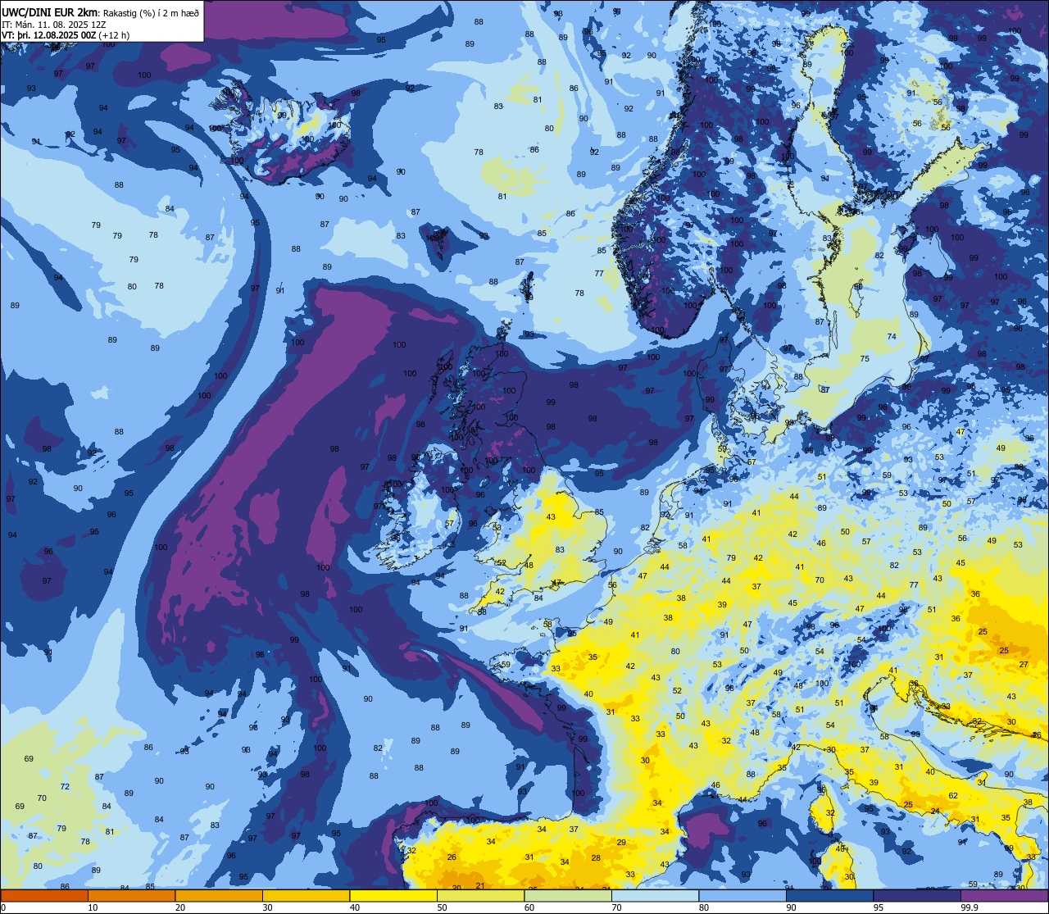Viewport: 1049px width, 914px height.
Task: Click the "Rakastig (%) í 2 m hæð" label
Action: coord(151,12)
